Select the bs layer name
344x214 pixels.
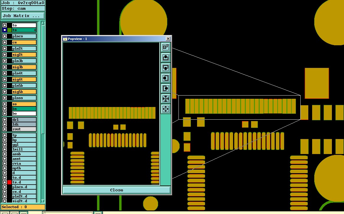tap(24, 109)
